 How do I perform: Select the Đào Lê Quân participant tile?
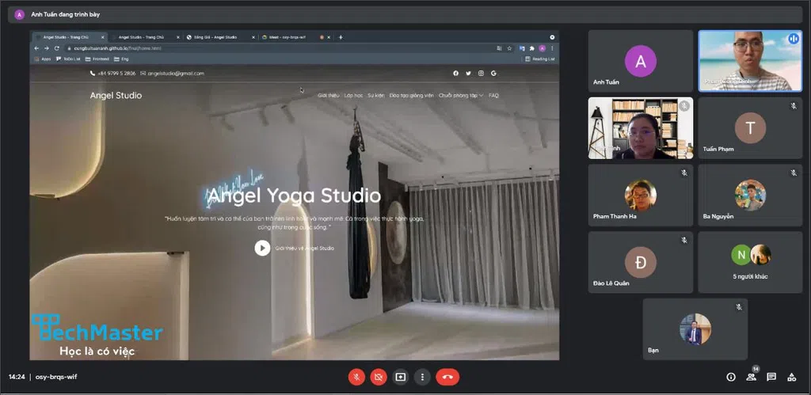coord(640,262)
